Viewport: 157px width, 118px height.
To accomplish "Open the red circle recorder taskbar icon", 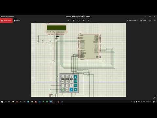I will click(58, 102).
